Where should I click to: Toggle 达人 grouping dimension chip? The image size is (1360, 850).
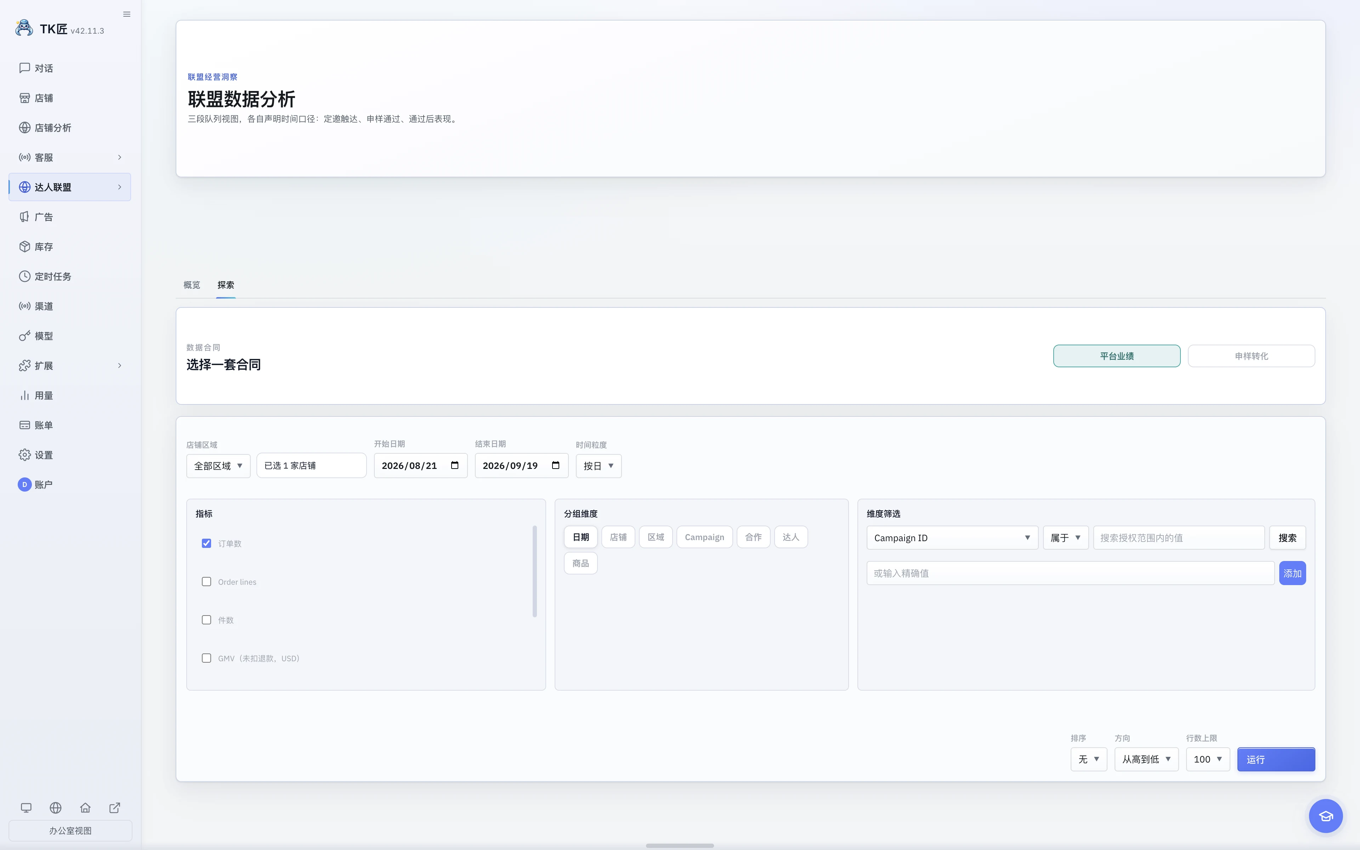[x=791, y=537]
